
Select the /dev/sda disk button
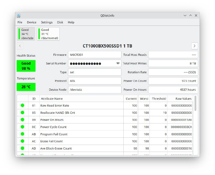pyautogui.click(x=26, y=34)
